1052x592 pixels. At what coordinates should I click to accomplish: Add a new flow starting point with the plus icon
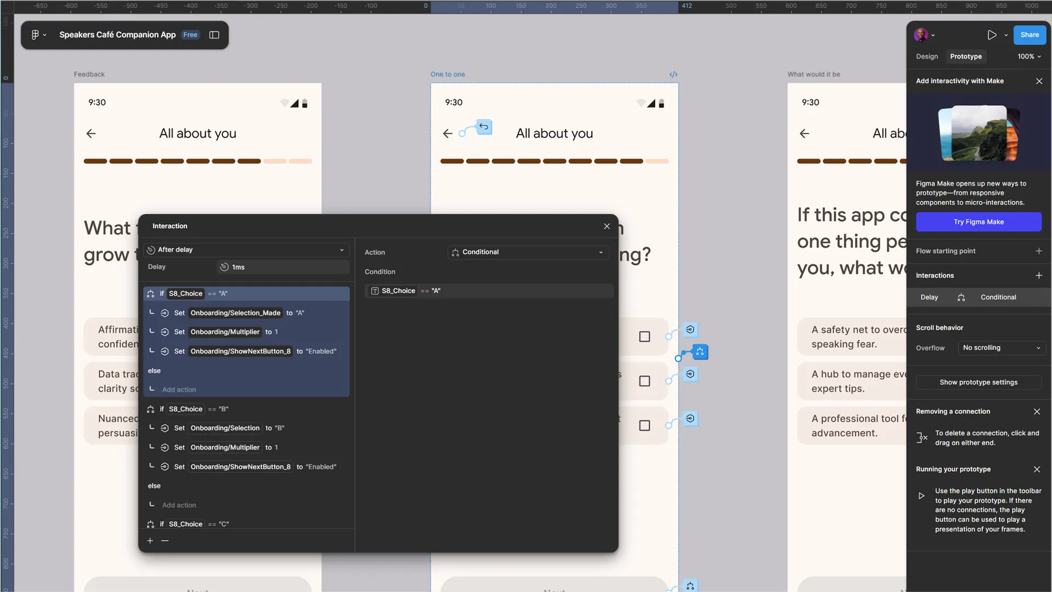click(x=1039, y=251)
